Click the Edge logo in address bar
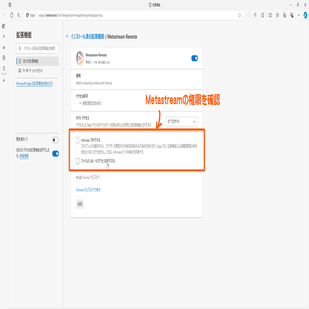Viewport: 309px width, 309px height. coord(28,15)
